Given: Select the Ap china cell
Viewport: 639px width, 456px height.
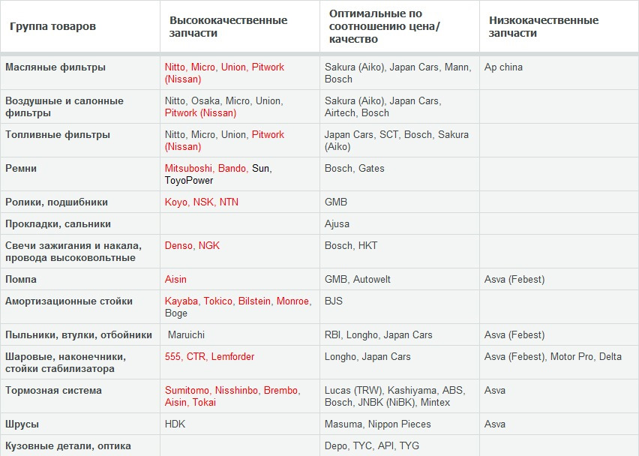Looking at the screenshot, I should 503,67.
